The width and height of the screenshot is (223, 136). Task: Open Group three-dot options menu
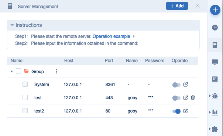(x=56, y=71)
